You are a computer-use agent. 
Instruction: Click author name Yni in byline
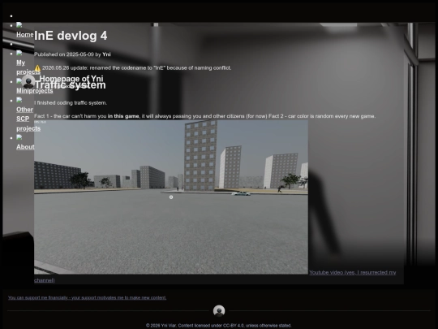[106, 54]
